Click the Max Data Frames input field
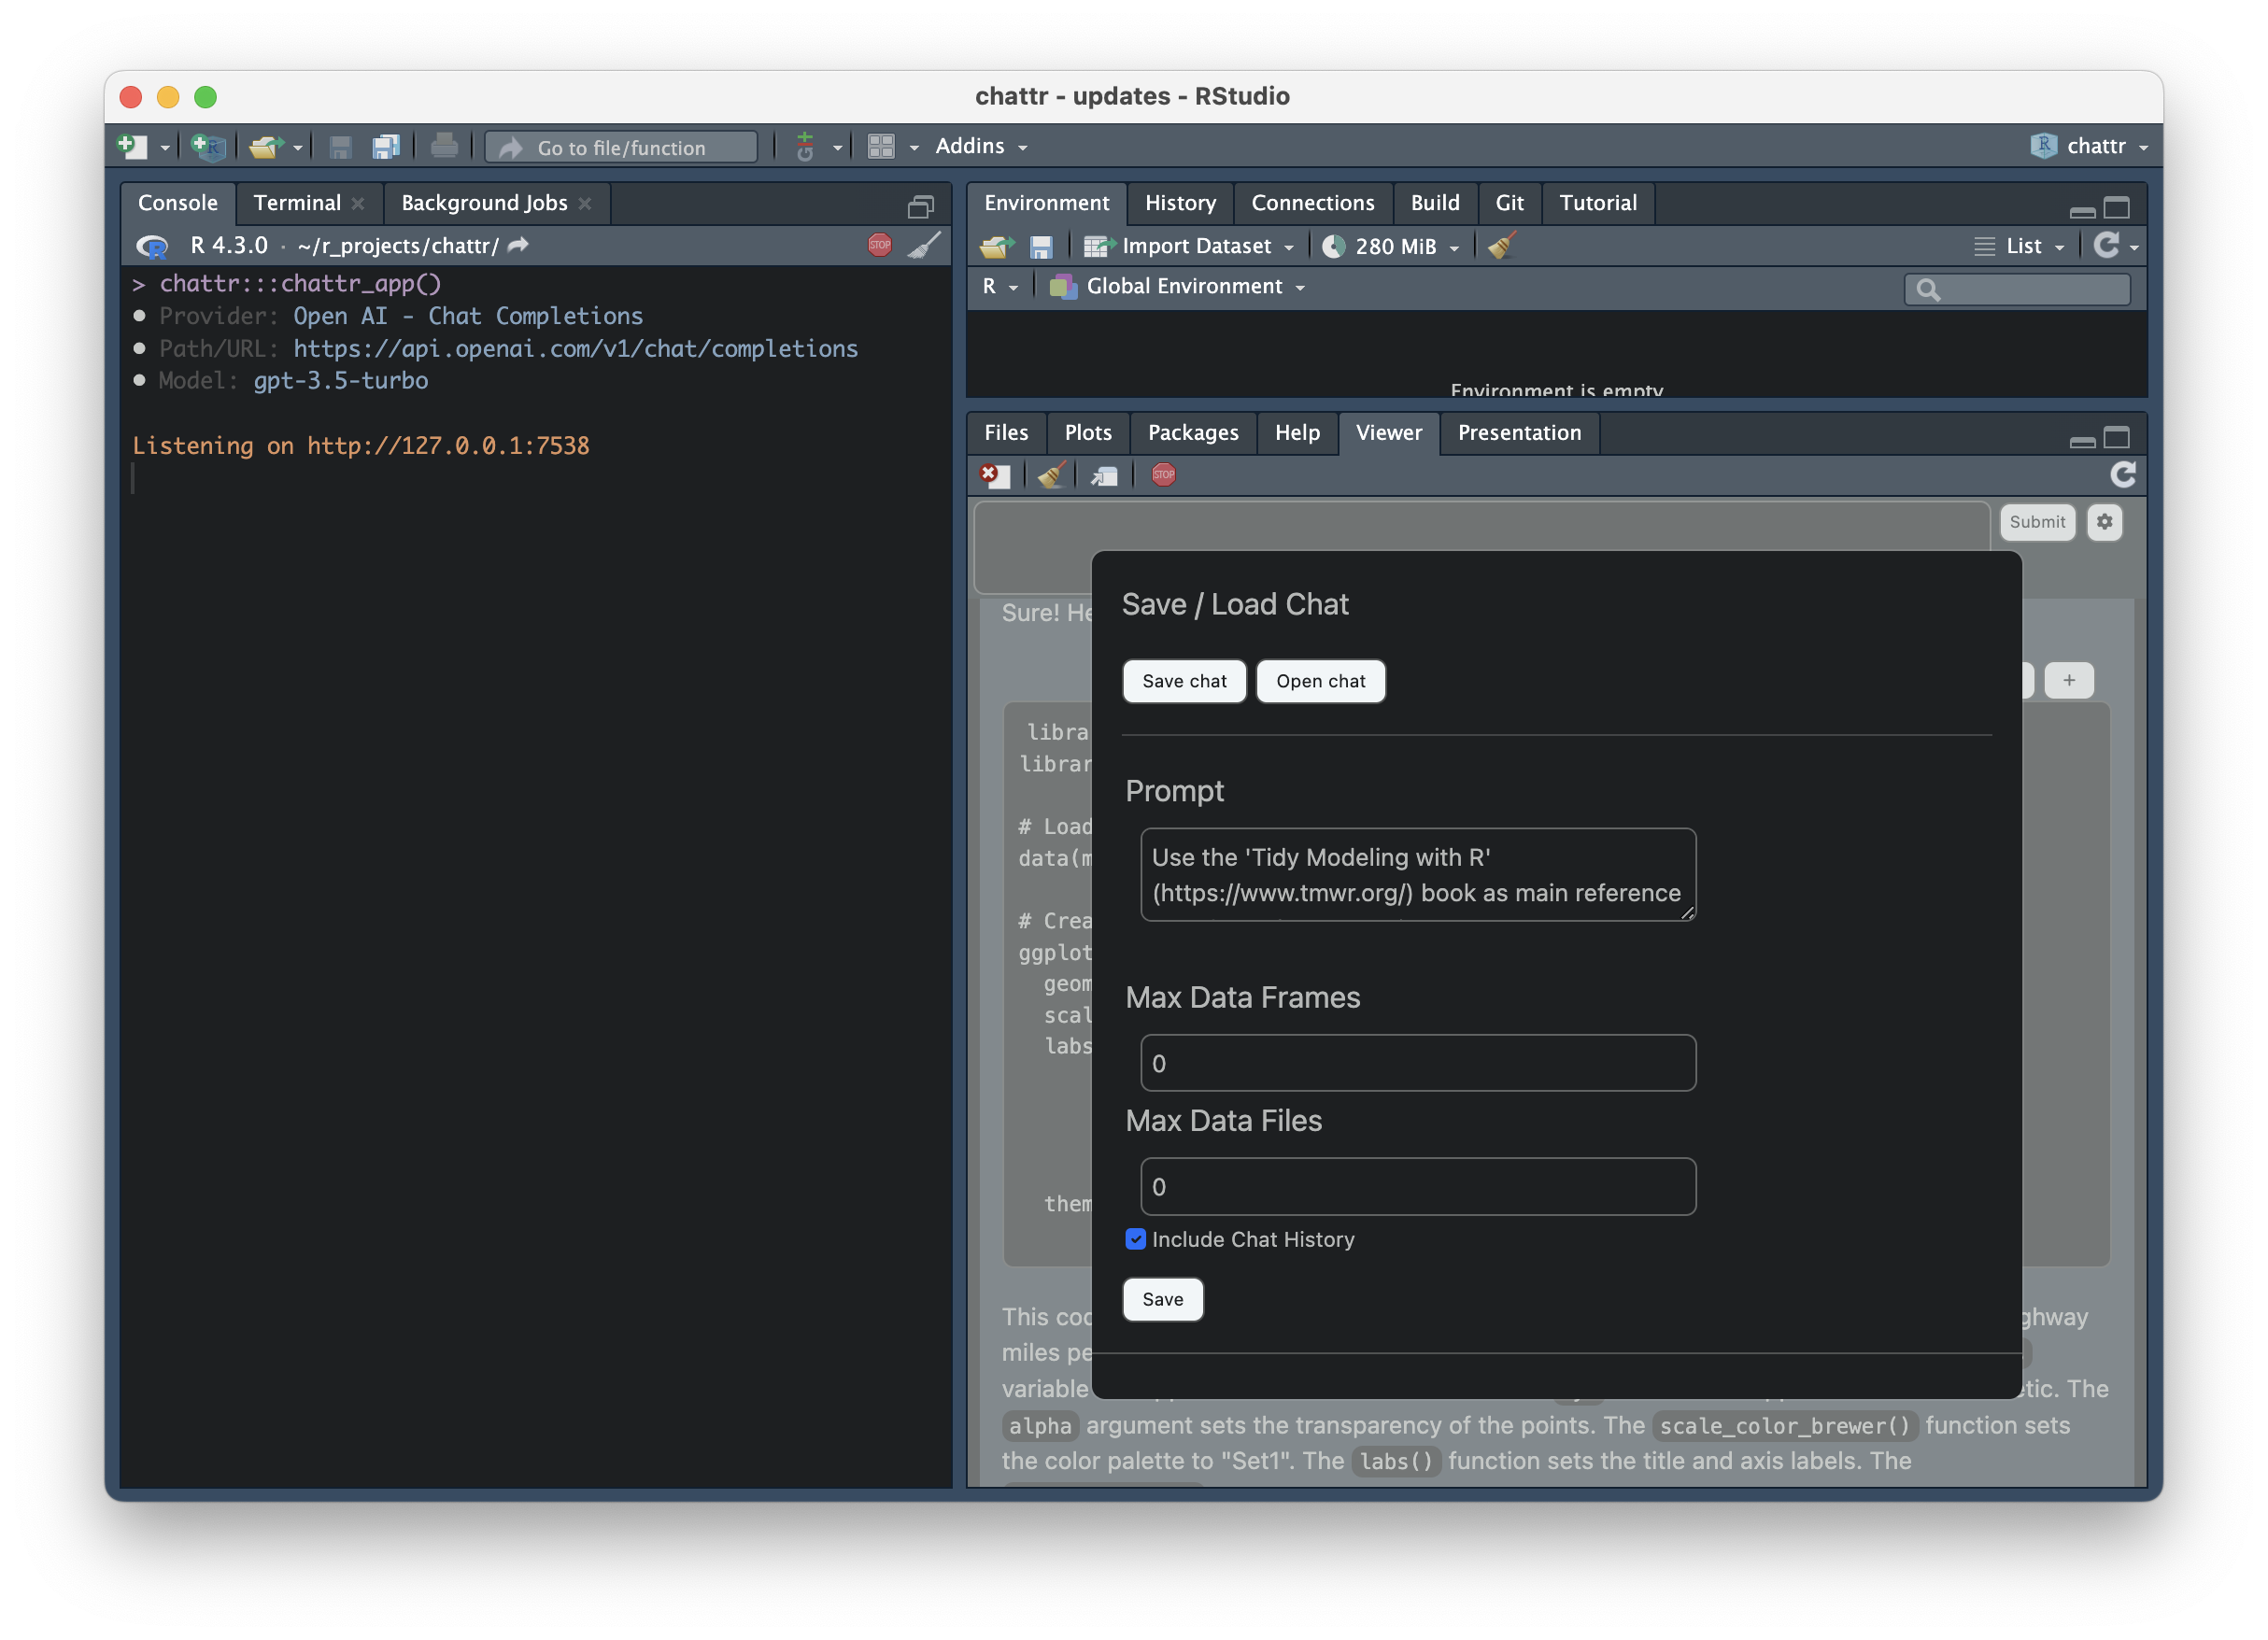2268x1640 pixels. coord(1417,1063)
